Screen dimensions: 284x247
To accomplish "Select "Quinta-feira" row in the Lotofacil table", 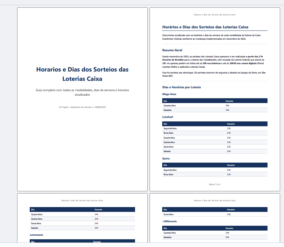I will coord(215,142).
